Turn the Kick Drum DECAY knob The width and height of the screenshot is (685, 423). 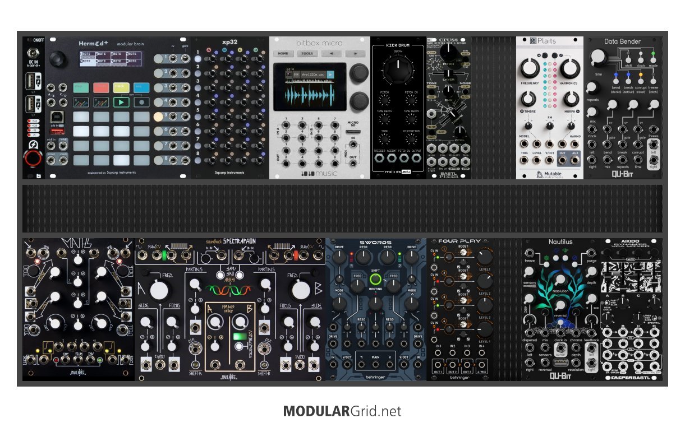point(398,69)
